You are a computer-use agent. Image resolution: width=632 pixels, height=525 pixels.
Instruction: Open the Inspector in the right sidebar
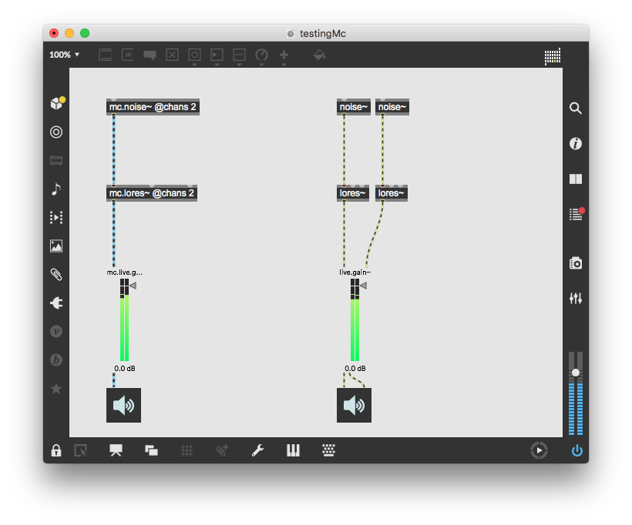coord(576,143)
